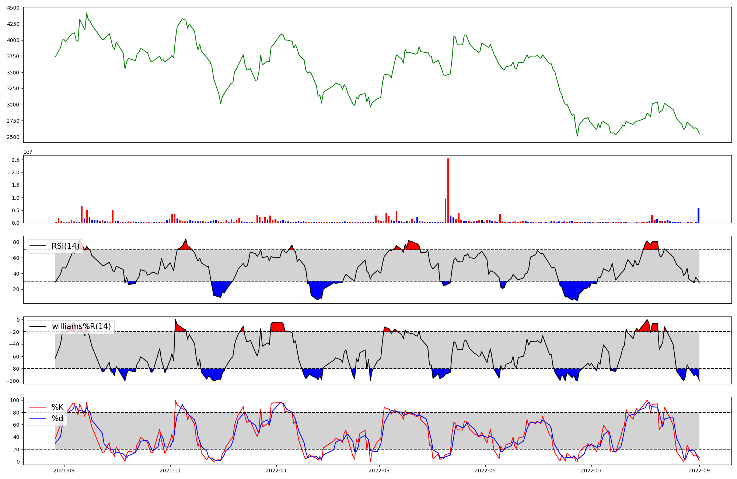Click the red %K legend line sample
The height and width of the screenshot is (479, 737).
38,408
